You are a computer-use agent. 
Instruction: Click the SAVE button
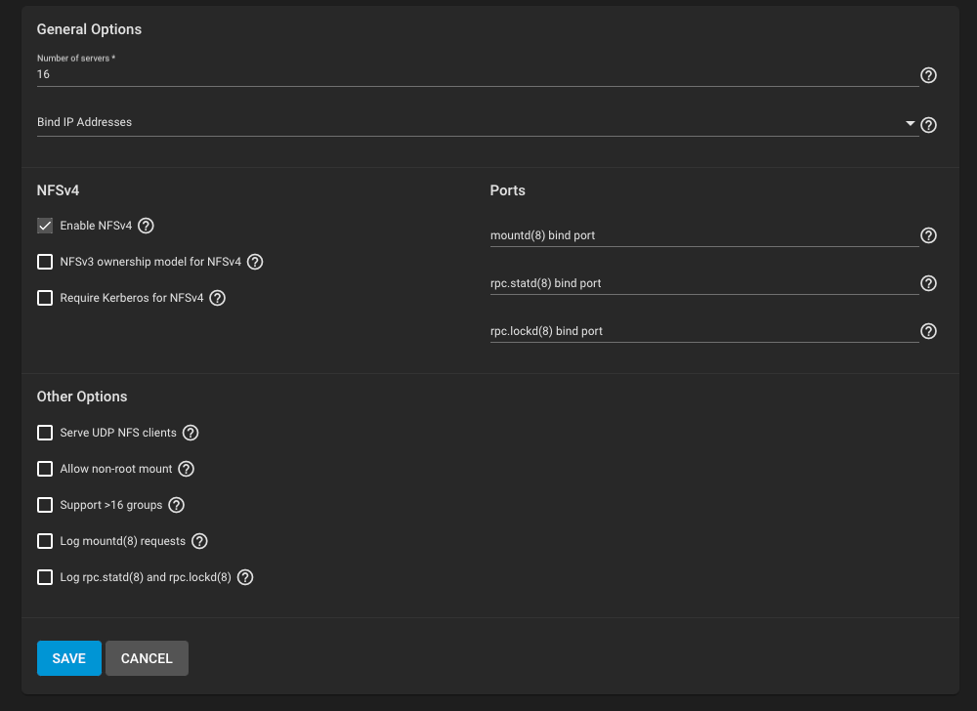coord(68,658)
